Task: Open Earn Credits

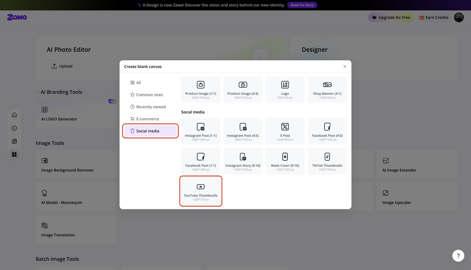Action: tap(434, 17)
